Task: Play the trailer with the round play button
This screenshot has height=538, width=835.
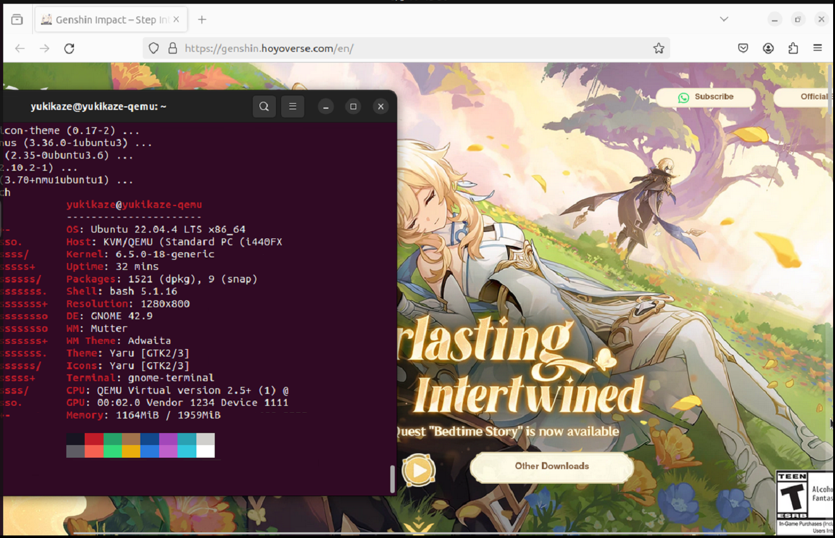Action: (x=419, y=470)
